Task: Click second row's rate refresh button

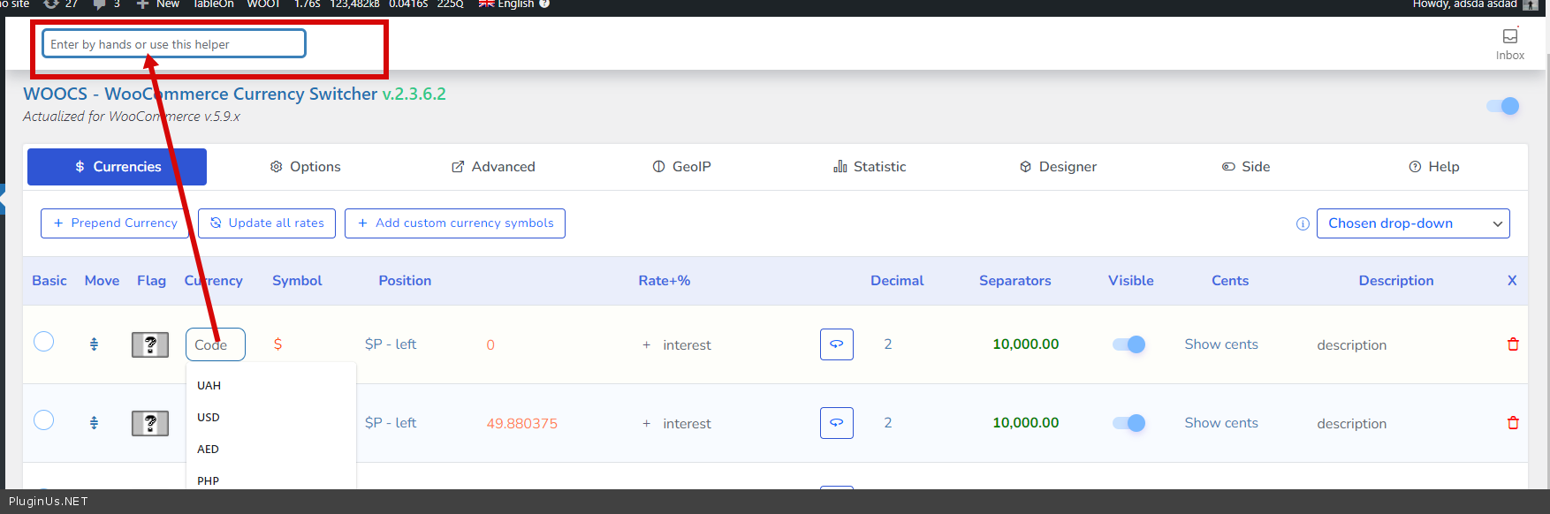Action: click(x=836, y=423)
